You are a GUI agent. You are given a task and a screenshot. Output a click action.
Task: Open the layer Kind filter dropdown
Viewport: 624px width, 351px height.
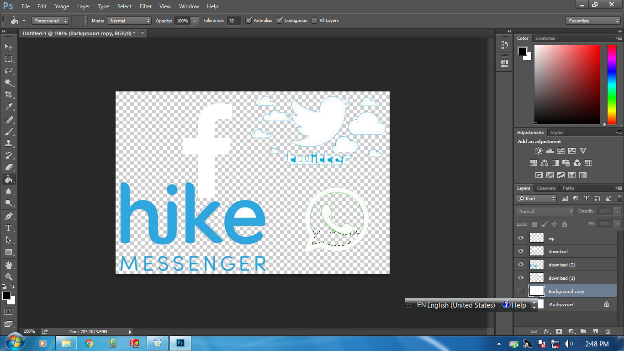[x=536, y=198]
